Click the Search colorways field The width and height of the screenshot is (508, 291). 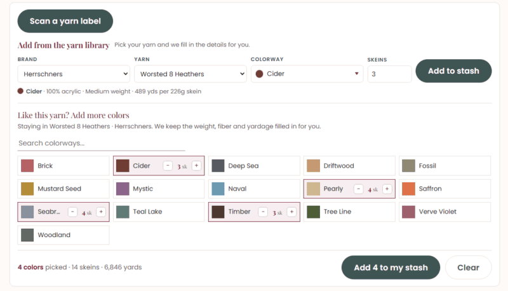pyautogui.click(x=101, y=143)
